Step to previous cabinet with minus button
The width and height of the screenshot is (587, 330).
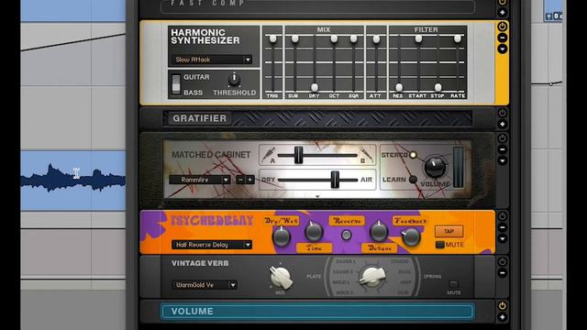click(240, 180)
